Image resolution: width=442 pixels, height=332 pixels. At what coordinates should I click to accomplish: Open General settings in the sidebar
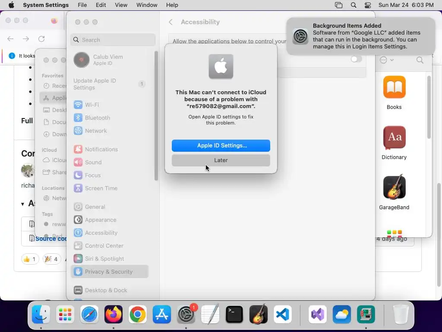109,207
